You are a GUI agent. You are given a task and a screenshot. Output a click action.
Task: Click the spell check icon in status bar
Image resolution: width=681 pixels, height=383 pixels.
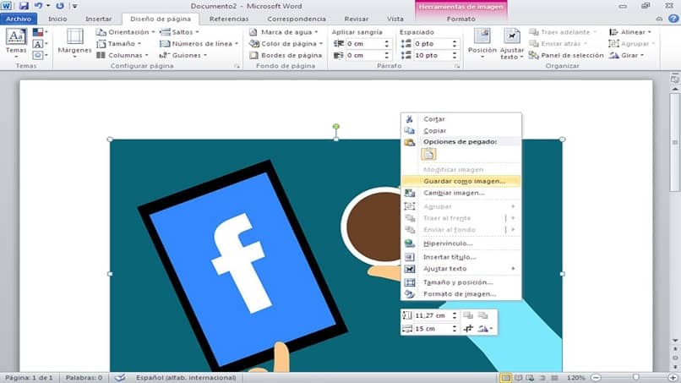tap(119, 378)
